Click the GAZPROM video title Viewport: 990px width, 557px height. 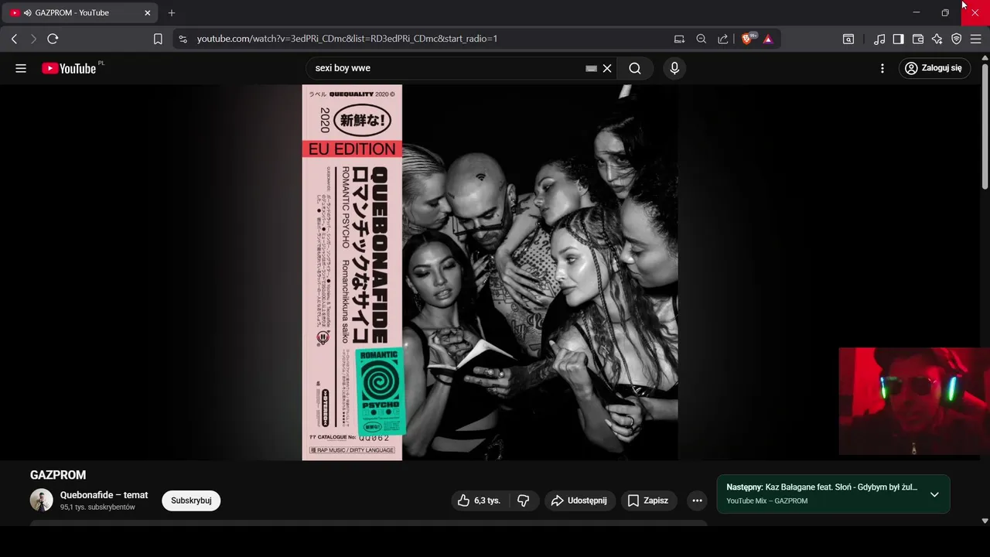[x=58, y=475]
